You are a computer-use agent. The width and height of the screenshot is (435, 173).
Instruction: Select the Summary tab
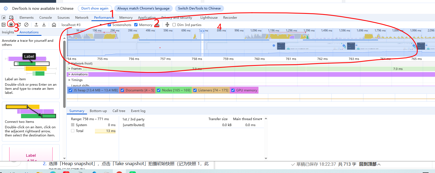(77, 111)
